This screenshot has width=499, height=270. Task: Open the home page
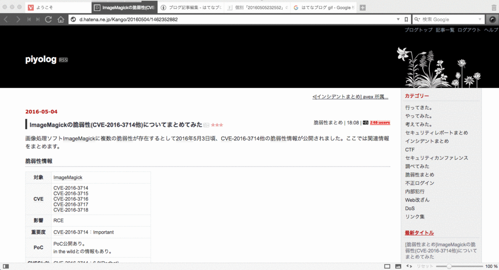click(61, 19)
